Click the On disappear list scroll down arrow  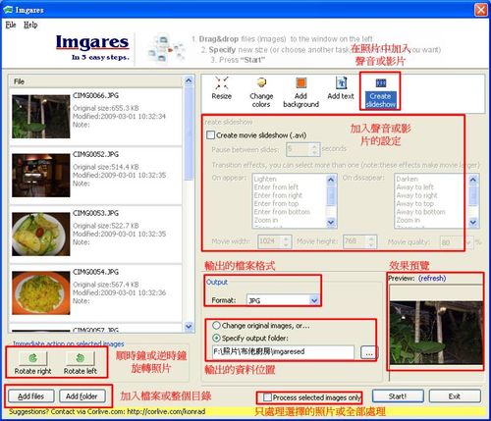pyautogui.click(x=473, y=223)
